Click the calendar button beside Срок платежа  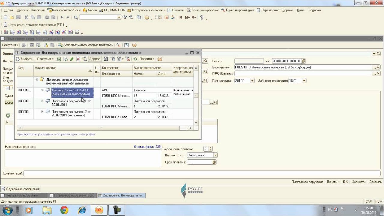click(x=214, y=162)
